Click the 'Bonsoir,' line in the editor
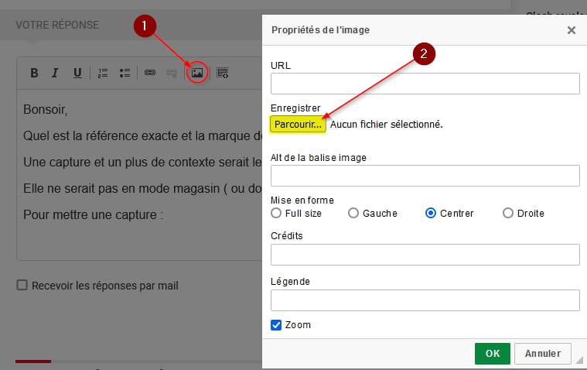 coord(46,109)
